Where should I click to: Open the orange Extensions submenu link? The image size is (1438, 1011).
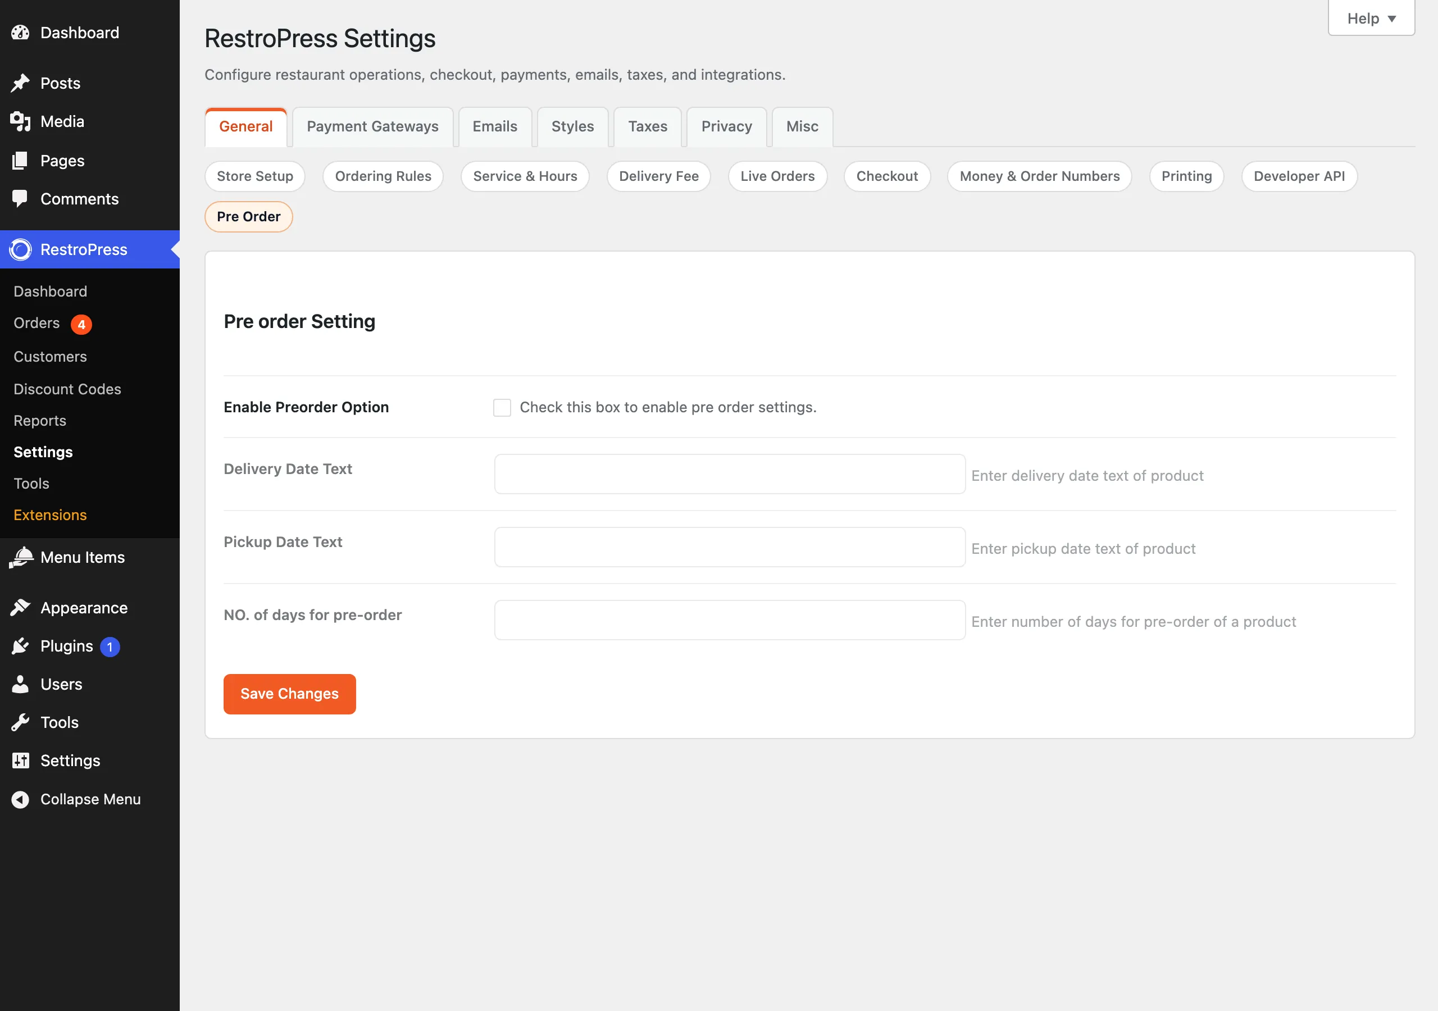50,515
